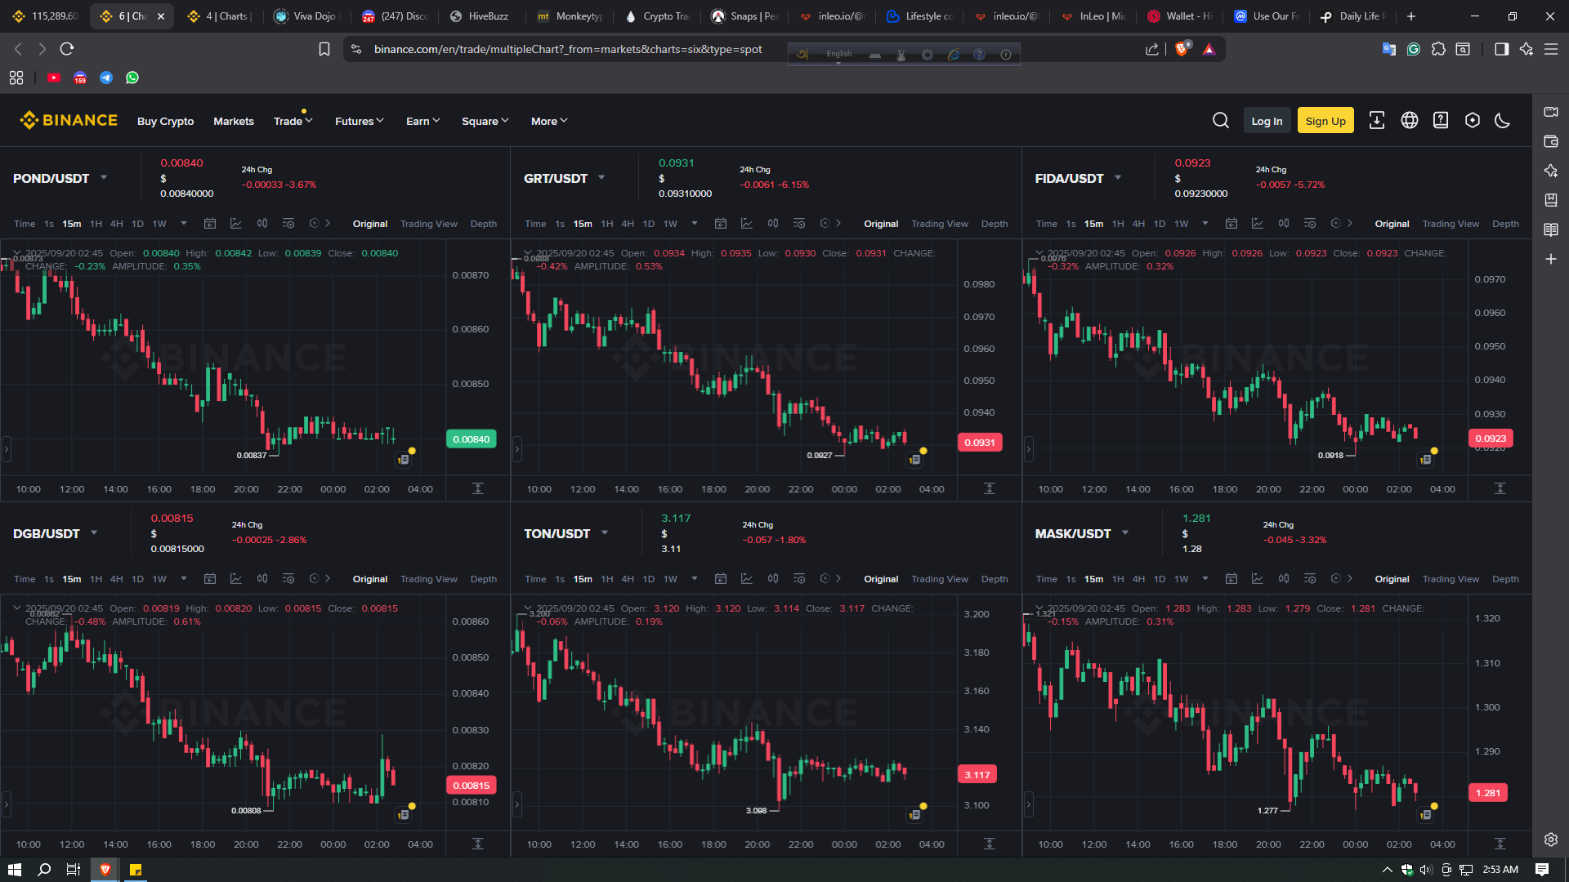The width and height of the screenshot is (1569, 882).
Task: Expand the POND/USDT pair selector dropdown
Action: pos(104,178)
